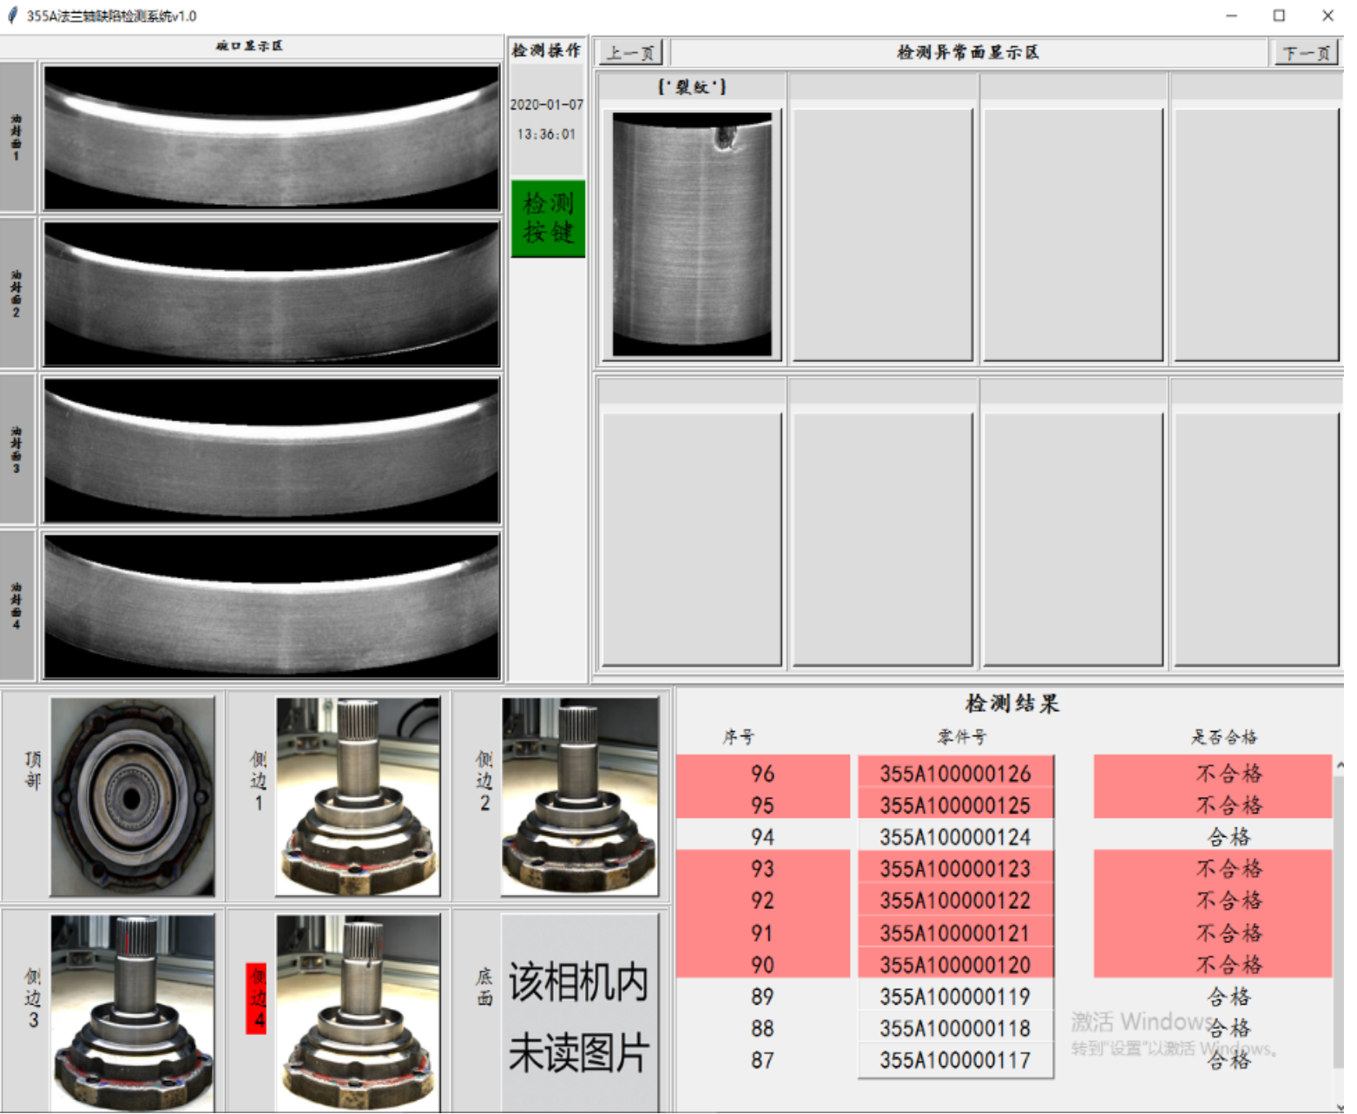
Task: Select the 油封面 3 image
Action: click(272, 450)
